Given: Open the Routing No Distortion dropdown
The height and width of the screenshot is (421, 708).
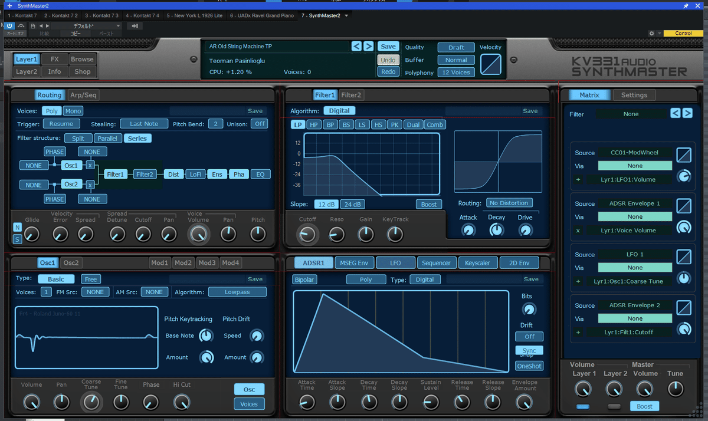Looking at the screenshot, I should [x=509, y=203].
